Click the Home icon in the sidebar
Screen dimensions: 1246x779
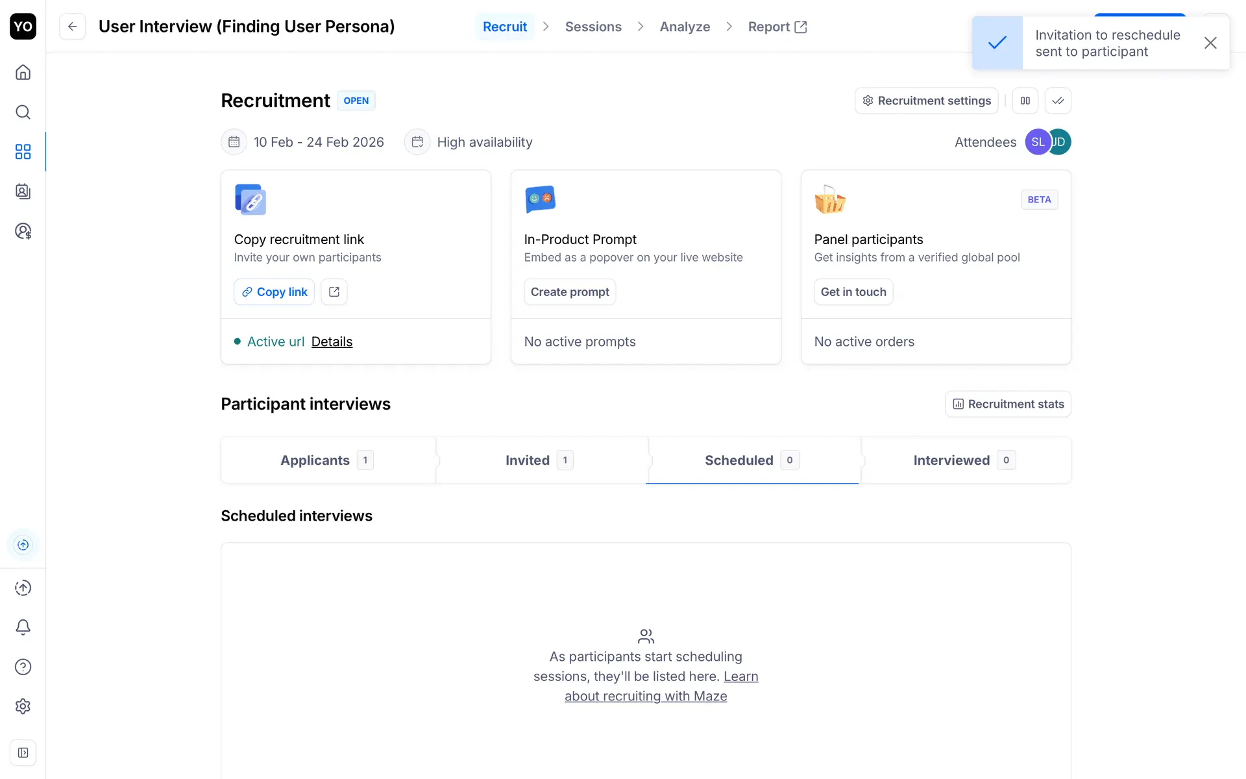23,72
